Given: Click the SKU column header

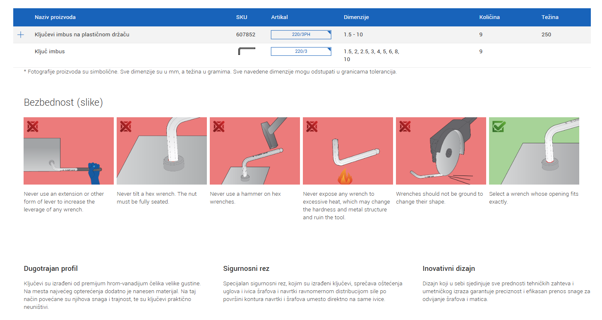Looking at the screenshot, I should pos(242,17).
